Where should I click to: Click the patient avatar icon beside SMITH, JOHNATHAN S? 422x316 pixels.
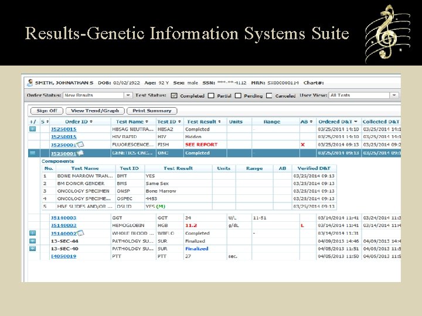tap(30, 83)
